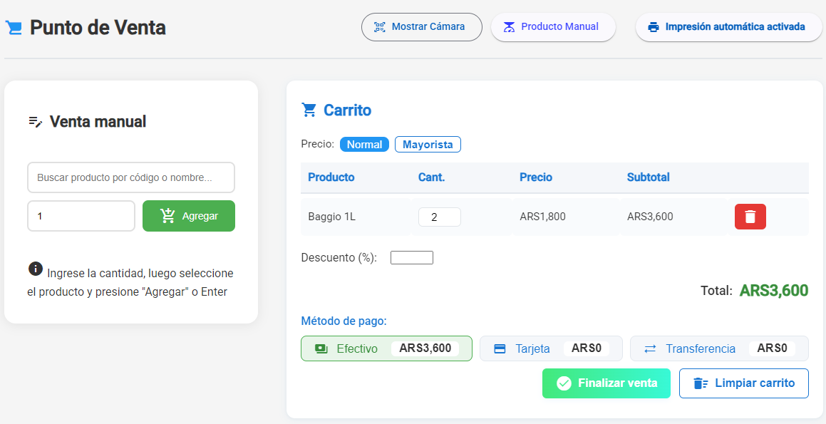
Task: Click the printer icon for automatic printing
Action: pos(653,27)
